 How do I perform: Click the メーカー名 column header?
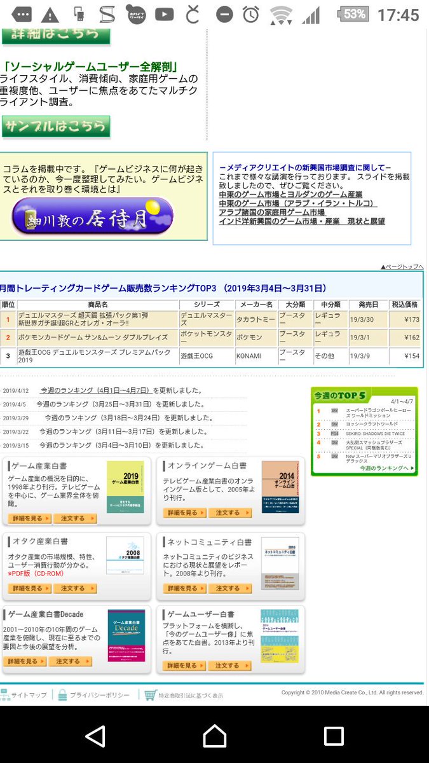256,305
